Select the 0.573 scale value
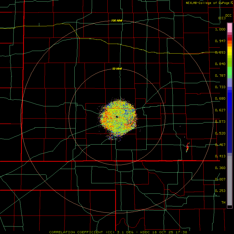The height and width of the screenshot is (234, 234). pyautogui.click(x=220, y=122)
